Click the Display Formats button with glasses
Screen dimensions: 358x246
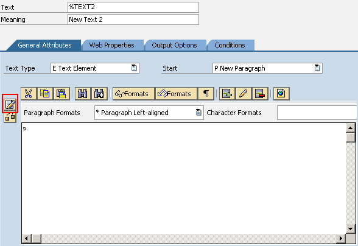(x=133, y=94)
